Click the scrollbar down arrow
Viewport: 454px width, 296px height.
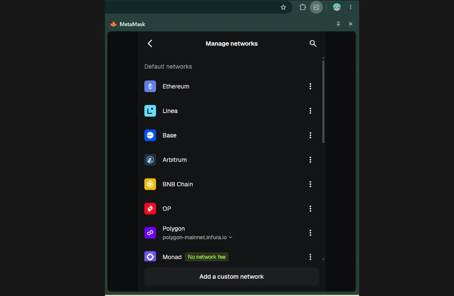323,259
